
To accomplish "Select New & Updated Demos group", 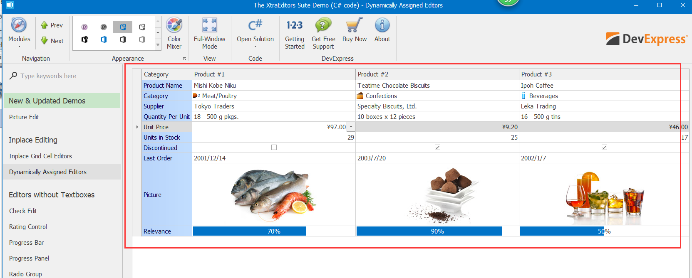I will tap(62, 101).
